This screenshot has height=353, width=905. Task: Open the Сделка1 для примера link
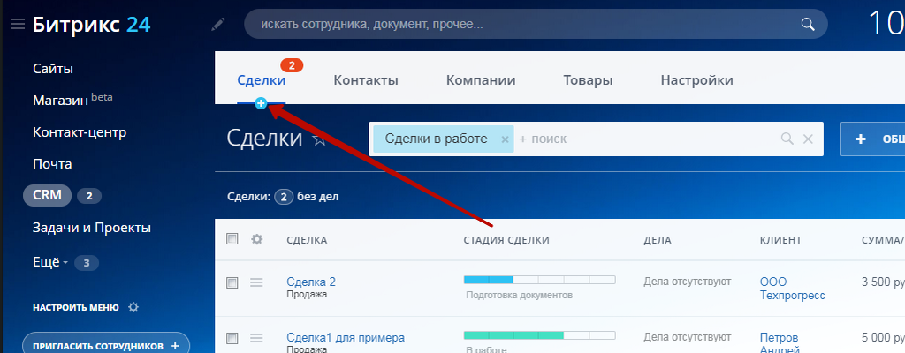coord(346,337)
